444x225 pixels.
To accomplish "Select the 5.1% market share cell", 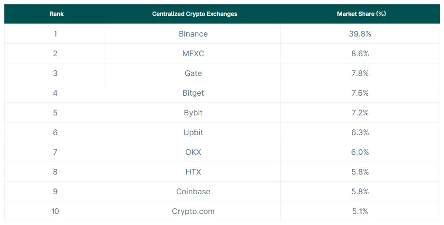I will 361,212.
